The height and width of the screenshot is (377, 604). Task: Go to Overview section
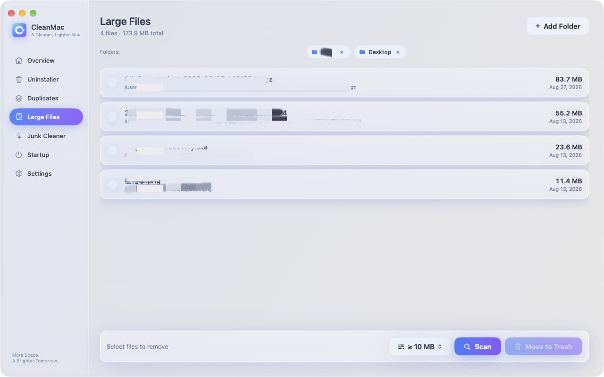[x=46, y=60]
